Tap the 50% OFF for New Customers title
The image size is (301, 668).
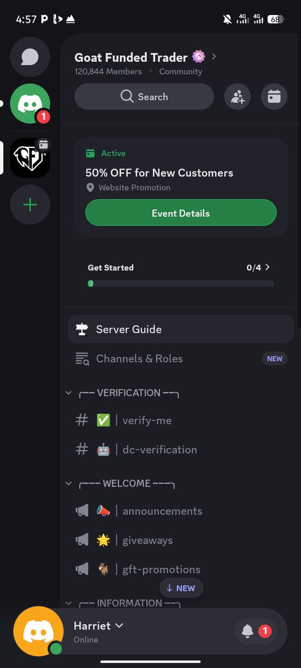click(159, 173)
